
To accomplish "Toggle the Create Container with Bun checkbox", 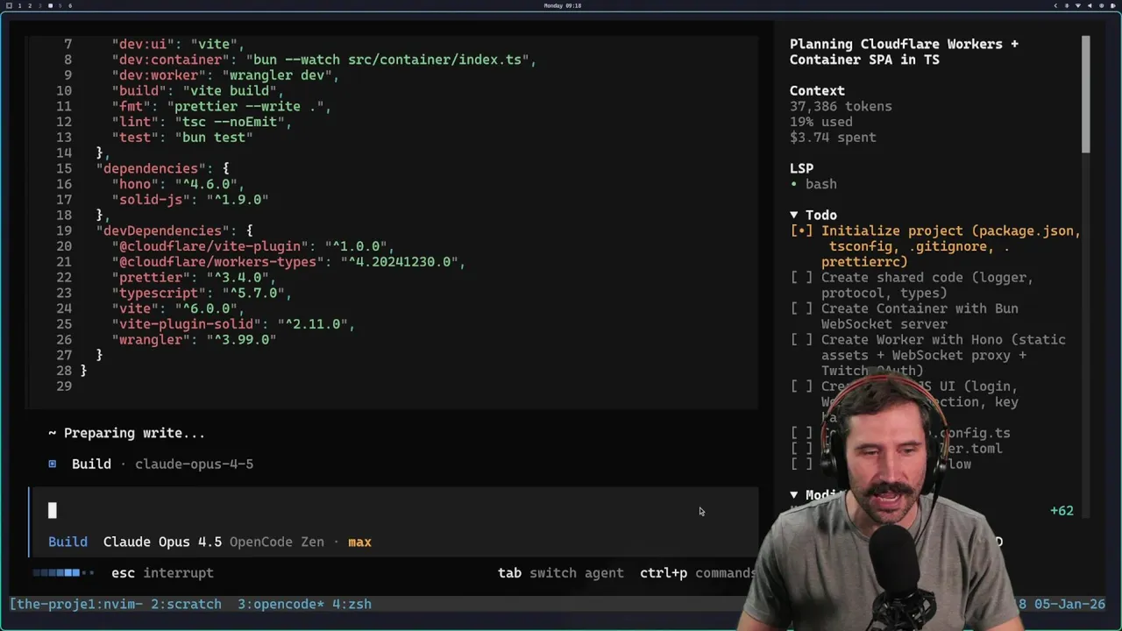I will [801, 308].
